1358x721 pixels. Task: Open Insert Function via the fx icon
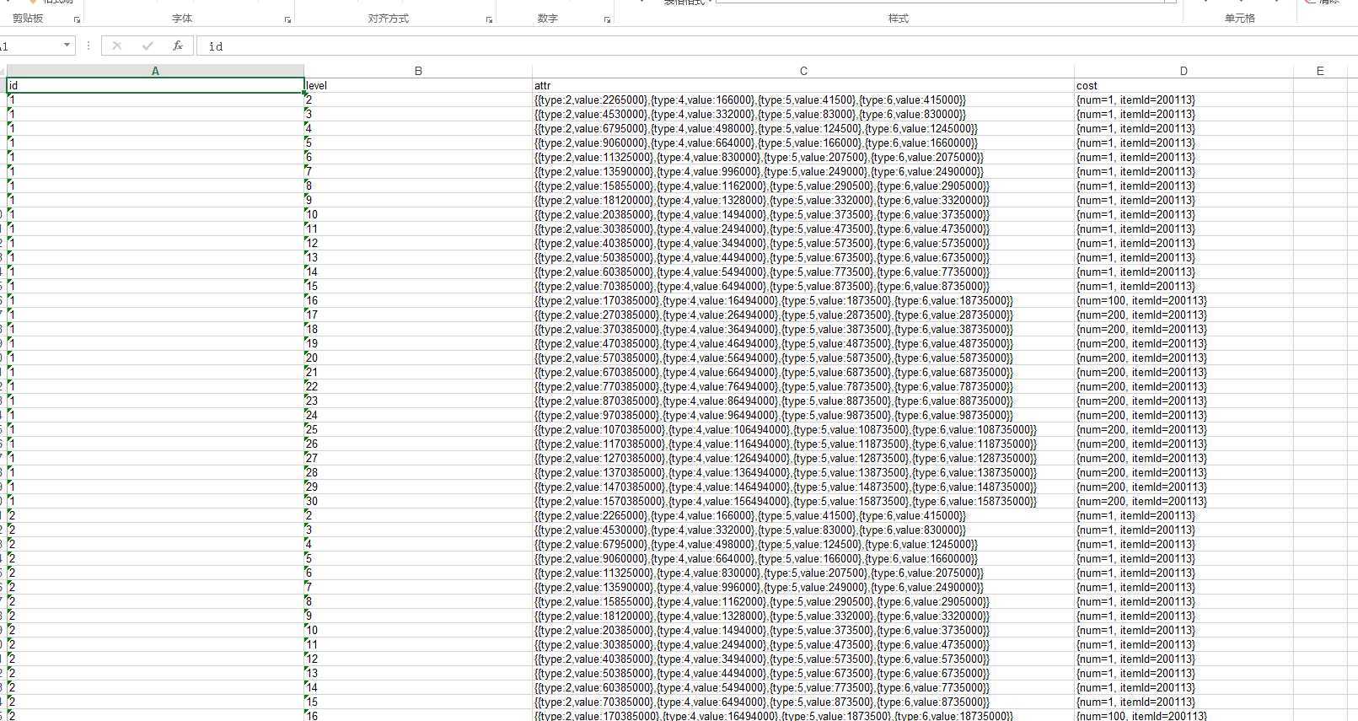178,46
